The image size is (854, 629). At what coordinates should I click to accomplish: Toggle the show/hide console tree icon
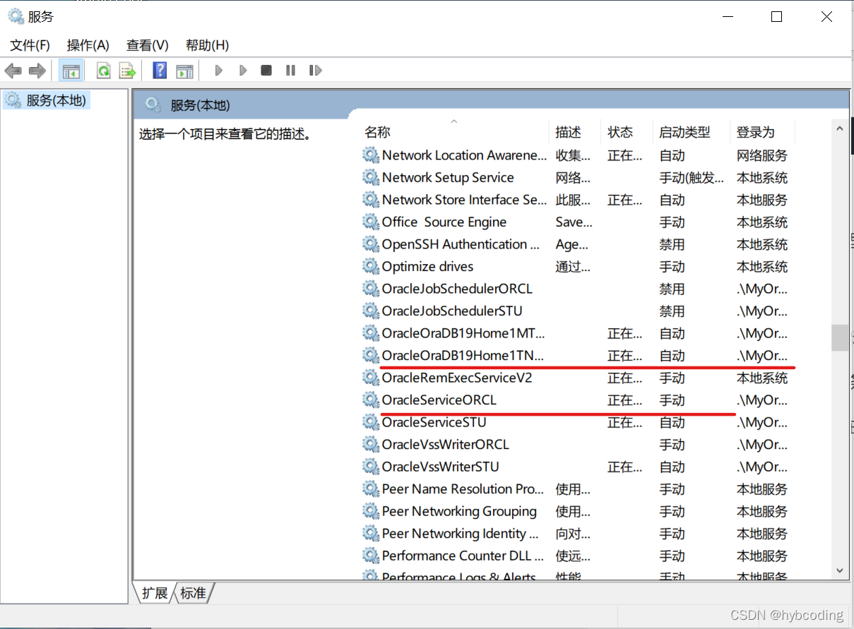coord(71,71)
